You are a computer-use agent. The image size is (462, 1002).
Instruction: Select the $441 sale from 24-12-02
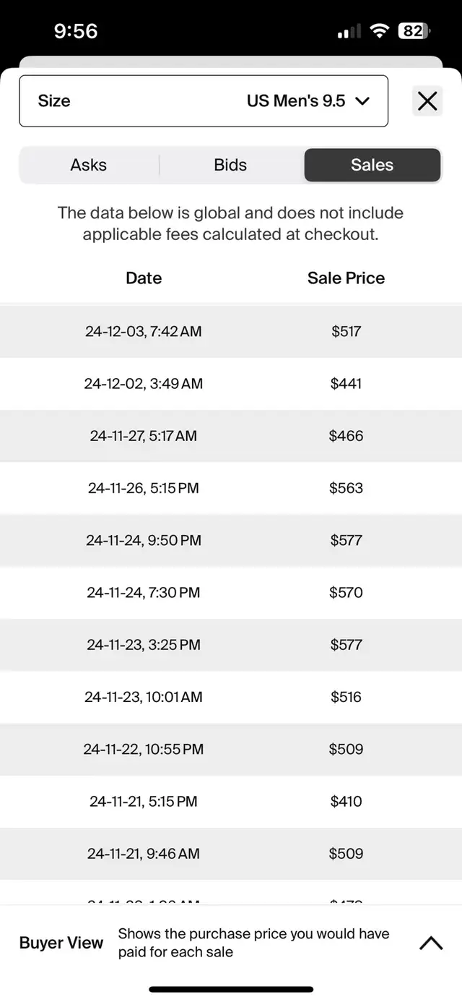tap(346, 384)
